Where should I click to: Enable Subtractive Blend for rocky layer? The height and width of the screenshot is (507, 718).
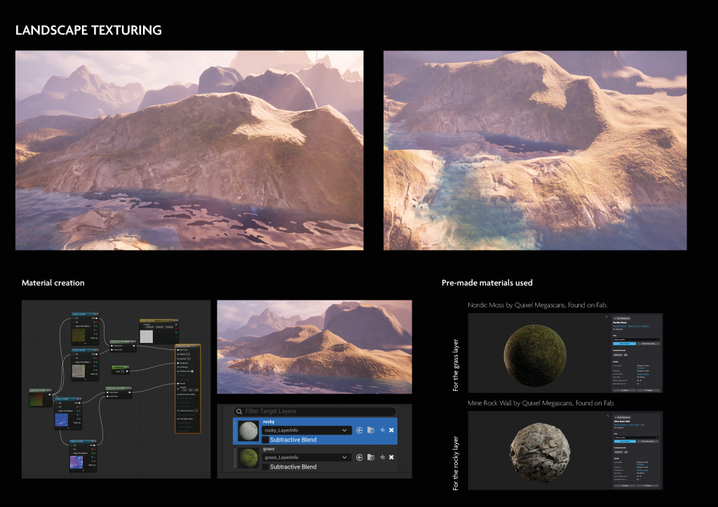click(266, 440)
